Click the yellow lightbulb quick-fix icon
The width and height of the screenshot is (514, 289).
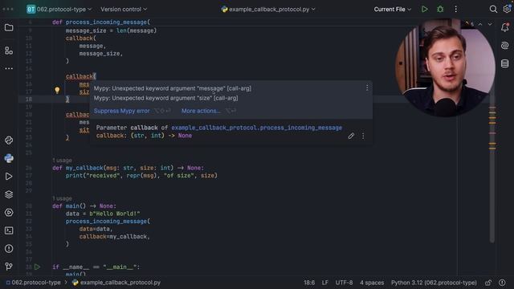[57, 90]
